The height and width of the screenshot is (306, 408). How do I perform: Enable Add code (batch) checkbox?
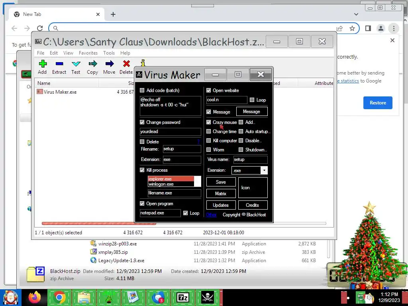(x=142, y=90)
